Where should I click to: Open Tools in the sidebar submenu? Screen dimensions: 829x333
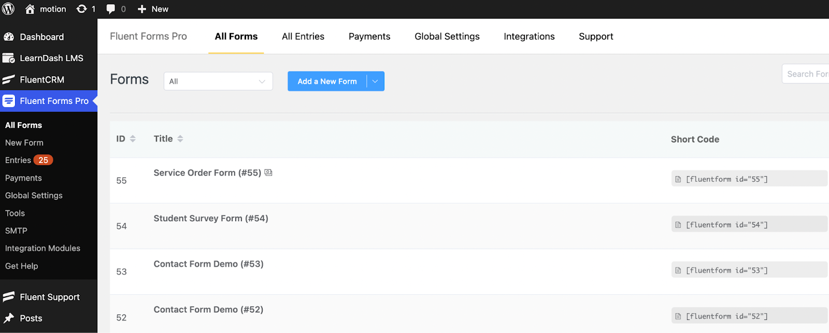(x=15, y=213)
